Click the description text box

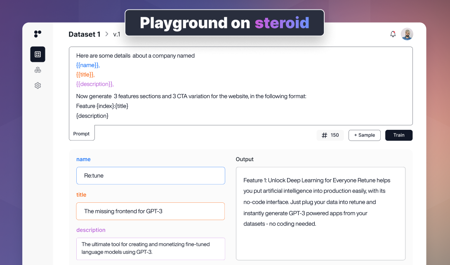[151, 248]
